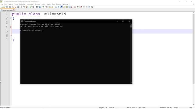The image size is (195, 109).
Task: Open Folder as Workspace icon
Action: [75, 7]
